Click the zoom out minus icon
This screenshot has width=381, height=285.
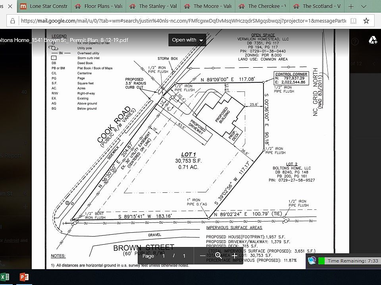[203, 256]
